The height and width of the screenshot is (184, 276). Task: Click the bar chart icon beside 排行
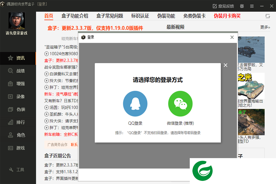pyautogui.click(x=10, y=122)
